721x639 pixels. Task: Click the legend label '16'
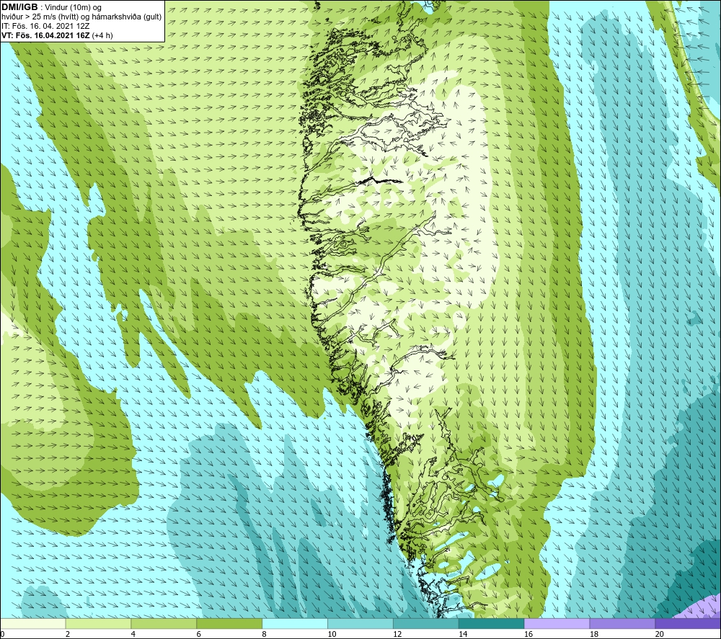pos(528,634)
